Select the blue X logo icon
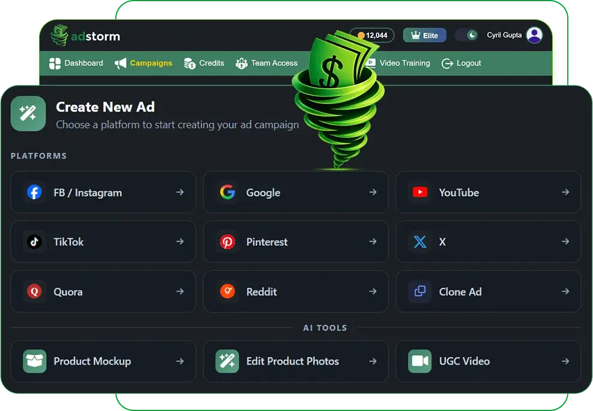This screenshot has height=411, width=593. [x=420, y=242]
